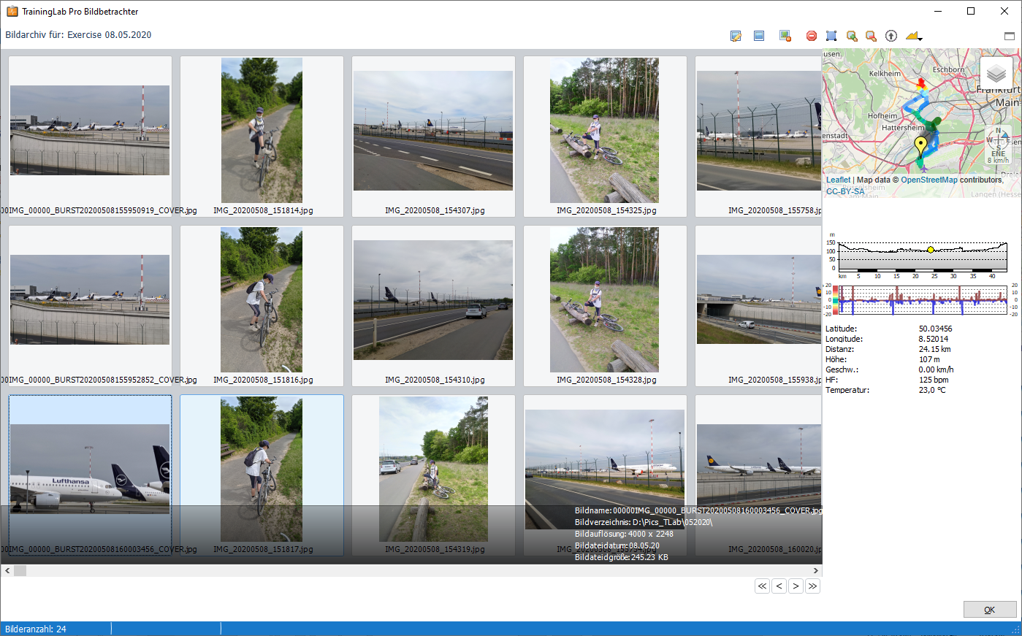Image resolution: width=1022 pixels, height=636 pixels.
Task: Click the left arrow of horizontal scrollbar
Action: click(x=7, y=570)
